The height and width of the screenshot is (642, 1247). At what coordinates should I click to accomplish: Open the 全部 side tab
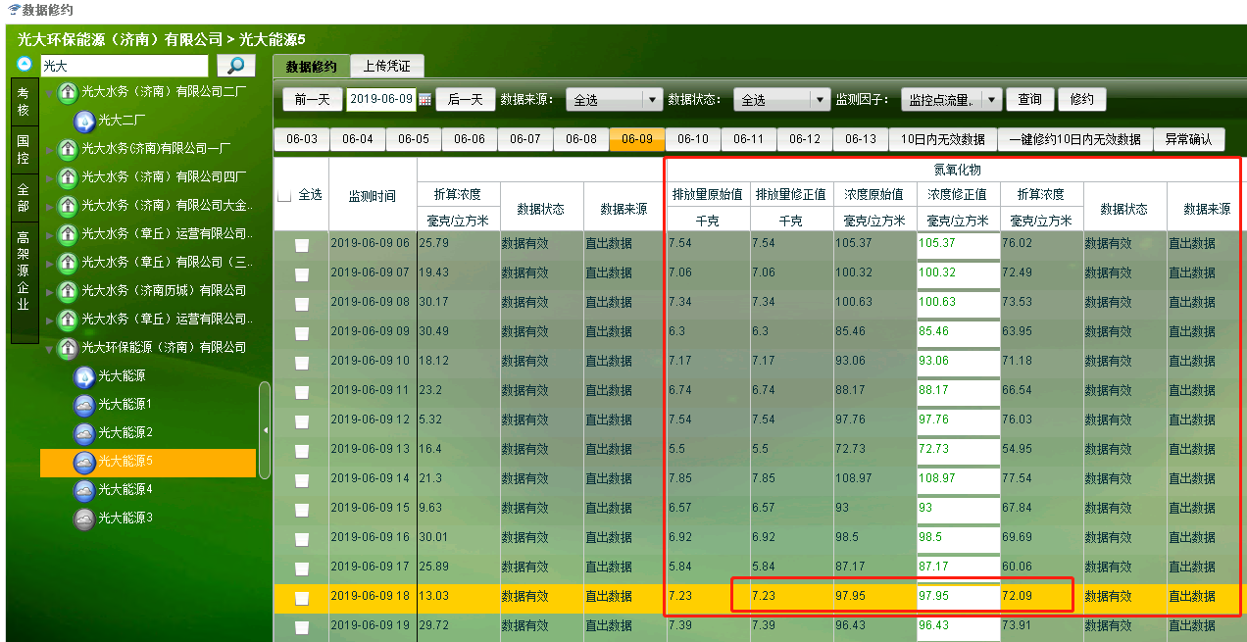tap(24, 197)
